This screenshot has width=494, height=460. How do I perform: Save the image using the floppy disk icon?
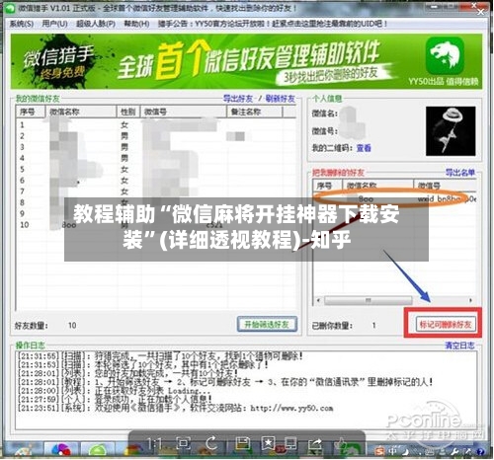[x=243, y=443]
